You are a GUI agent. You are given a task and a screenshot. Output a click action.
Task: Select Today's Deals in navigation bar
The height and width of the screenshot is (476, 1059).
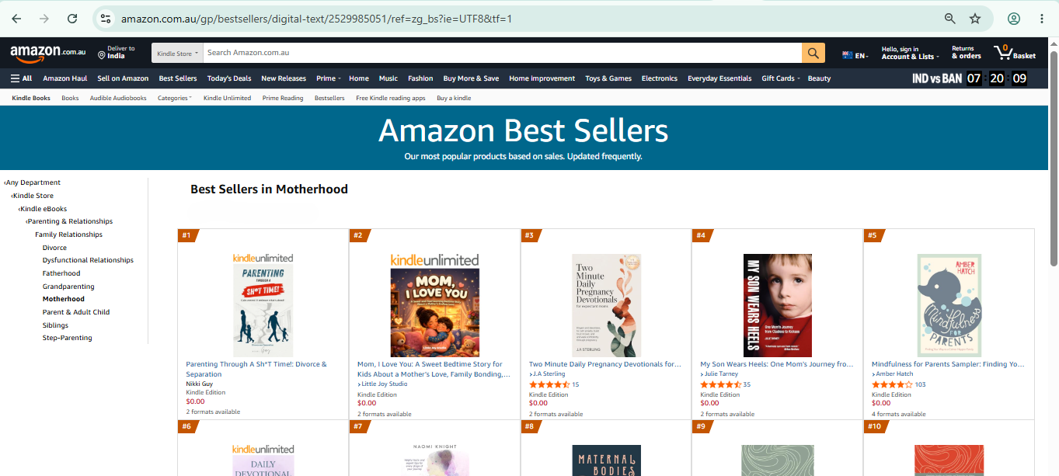tap(229, 78)
